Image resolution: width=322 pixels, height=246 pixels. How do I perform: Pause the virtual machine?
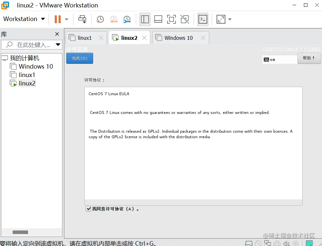coord(58,19)
